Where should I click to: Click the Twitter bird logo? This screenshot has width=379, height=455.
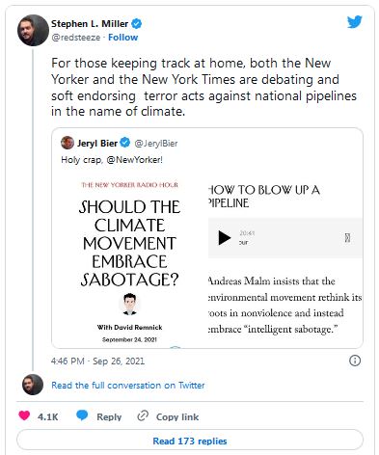coord(355,22)
